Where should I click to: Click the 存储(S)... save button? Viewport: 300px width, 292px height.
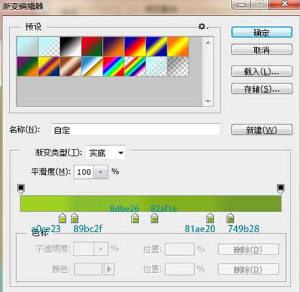tap(262, 89)
